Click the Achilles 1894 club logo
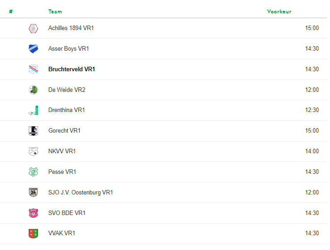The width and height of the screenshot is (330, 250). tap(33, 28)
